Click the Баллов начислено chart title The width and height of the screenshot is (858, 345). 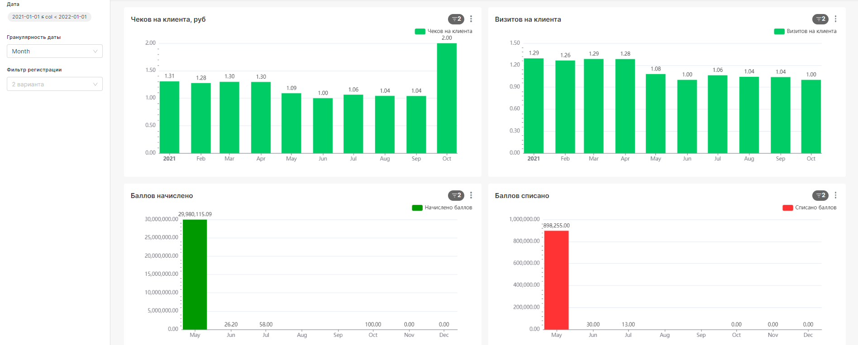point(162,196)
